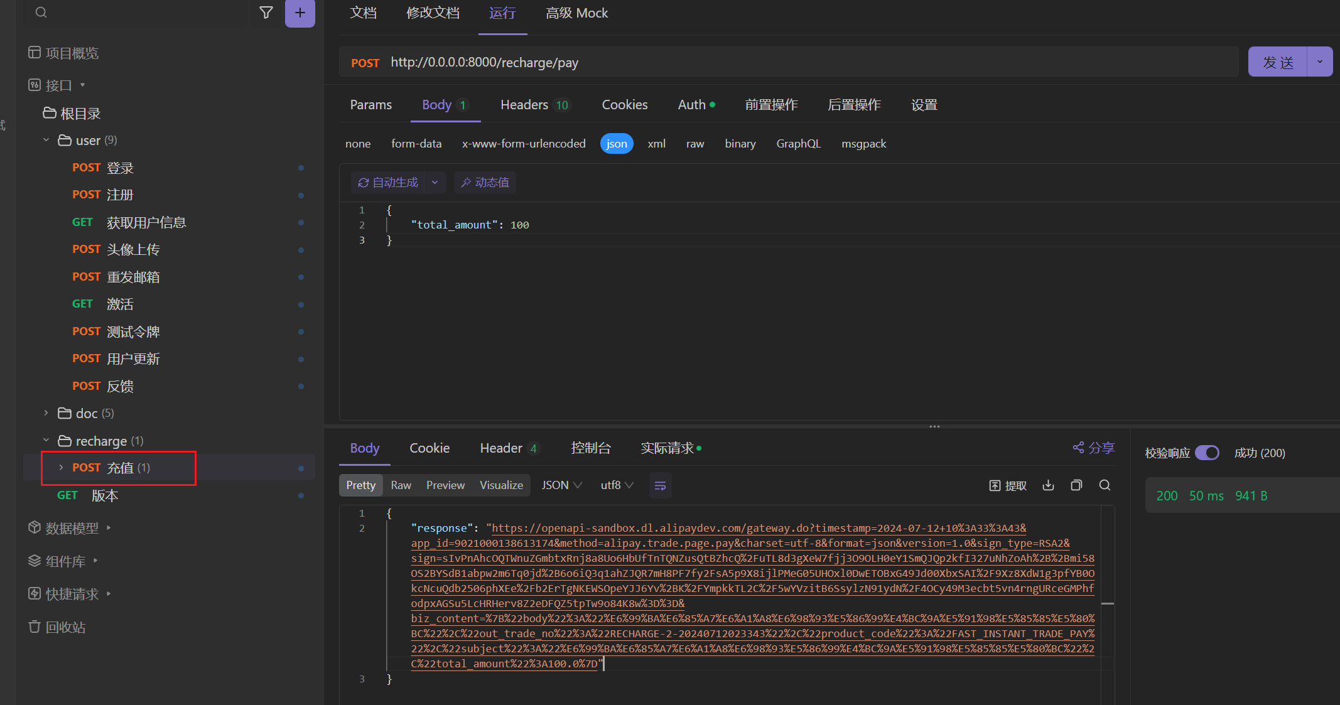Click the filter funnel icon
Viewport: 1340px width, 705px height.
coord(266,13)
